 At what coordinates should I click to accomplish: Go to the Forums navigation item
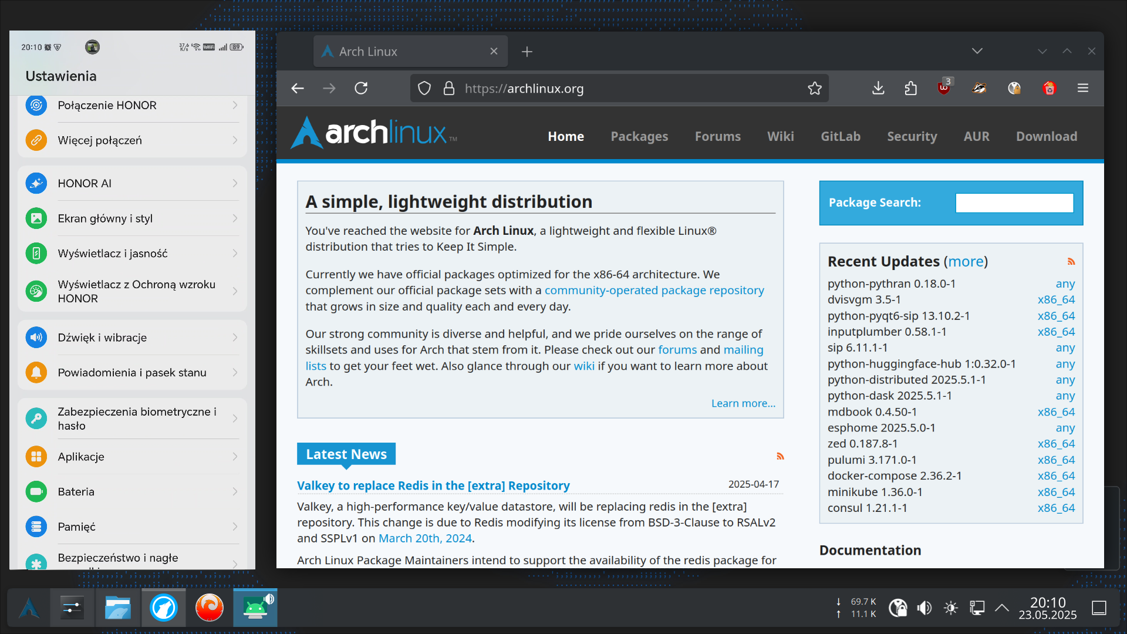[718, 136]
